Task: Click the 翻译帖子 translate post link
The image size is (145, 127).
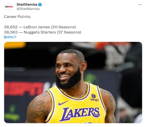Action: click(x=10, y=37)
